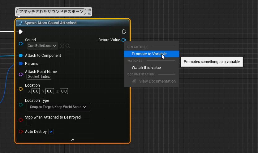The width and height of the screenshot is (258, 153).
Task: Click the Attach to Component pin
Action: point(21,56)
